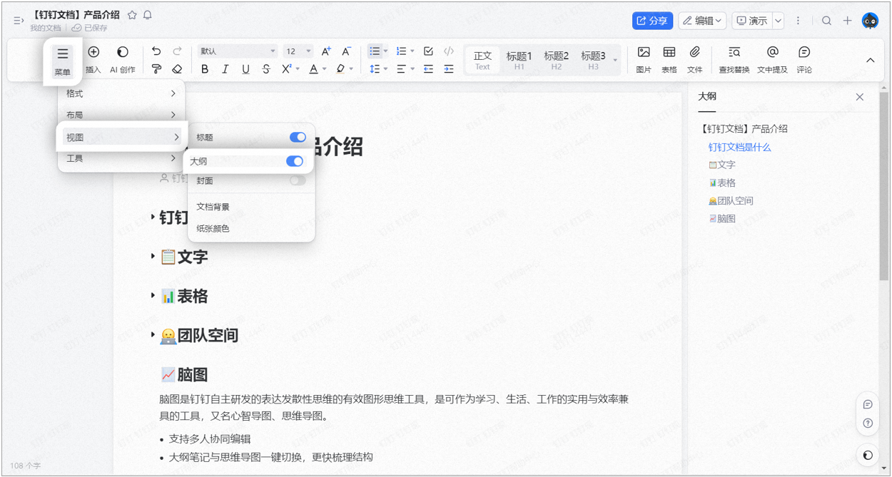
Task: Toggle underline formatting
Action: click(x=245, y=69)
